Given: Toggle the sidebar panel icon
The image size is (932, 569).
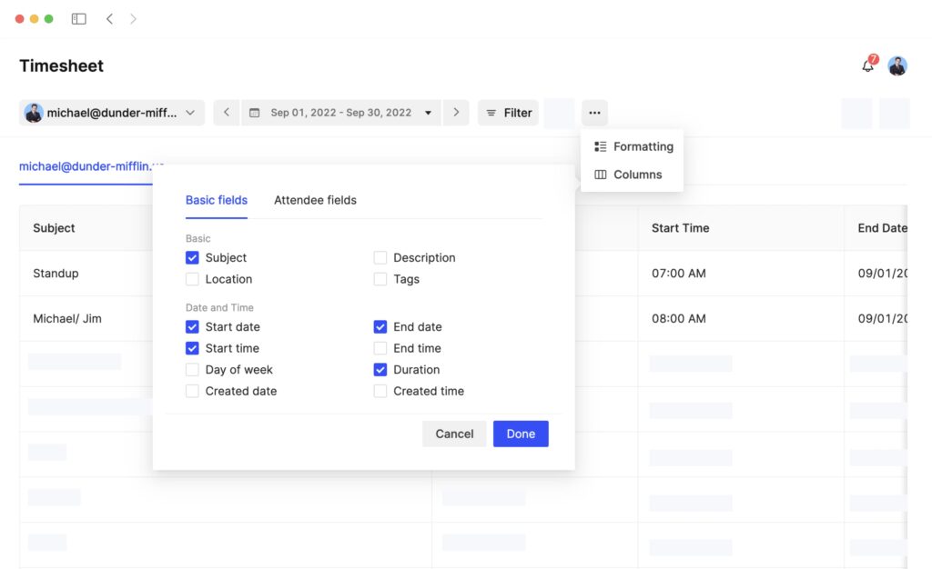Looking at the screenshot, I should pos(79,18).
